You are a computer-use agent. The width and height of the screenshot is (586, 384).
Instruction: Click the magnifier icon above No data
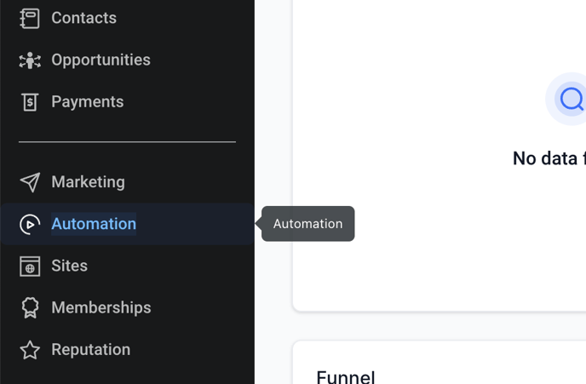(571, 100)
